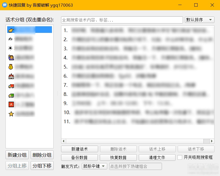Select script row number 9

click(138, 103)
